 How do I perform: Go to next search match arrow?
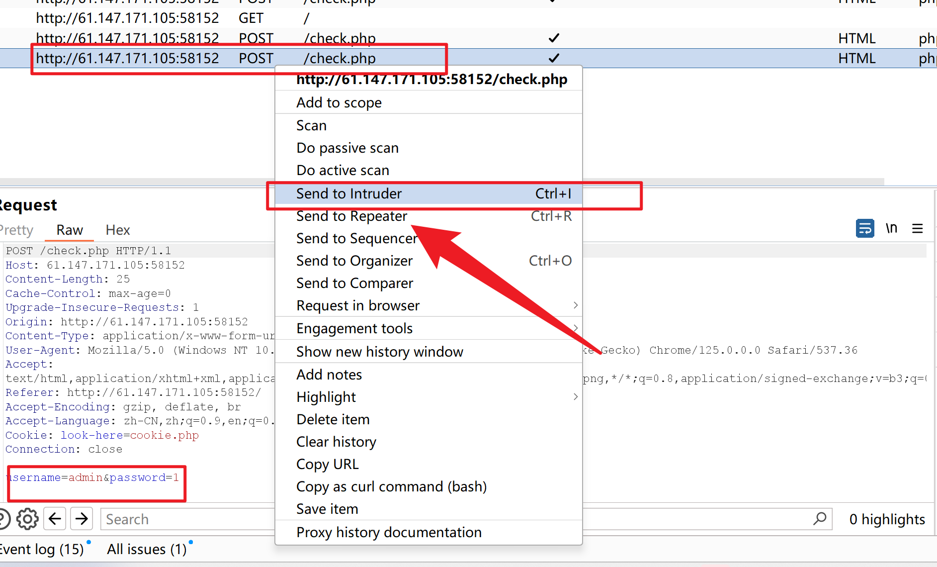pyautogui.click(x=82, y=519)
